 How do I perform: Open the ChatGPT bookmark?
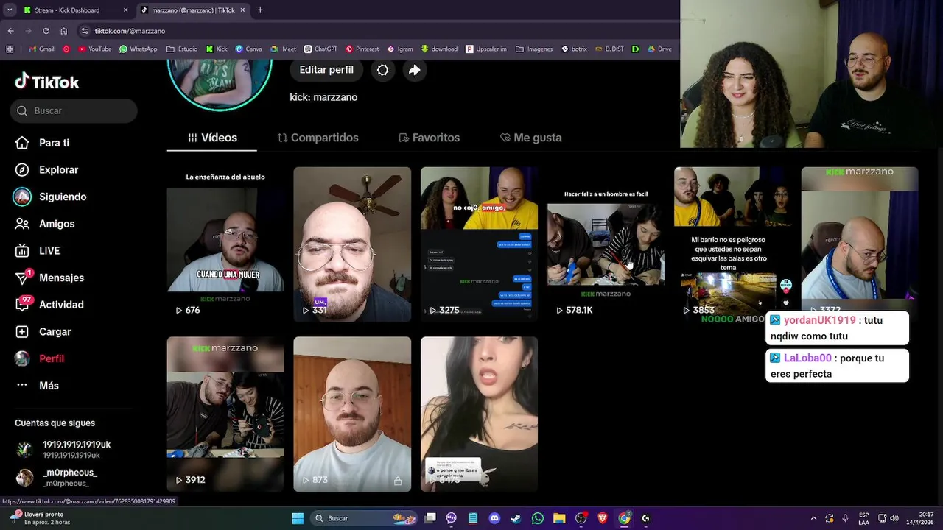tap(320, 49)
